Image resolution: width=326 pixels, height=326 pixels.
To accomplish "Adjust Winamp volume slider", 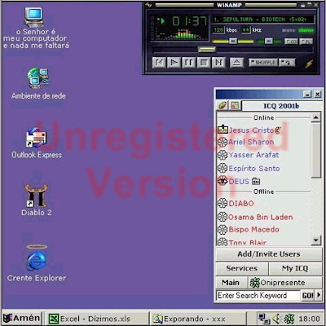I will click(233, 41).
